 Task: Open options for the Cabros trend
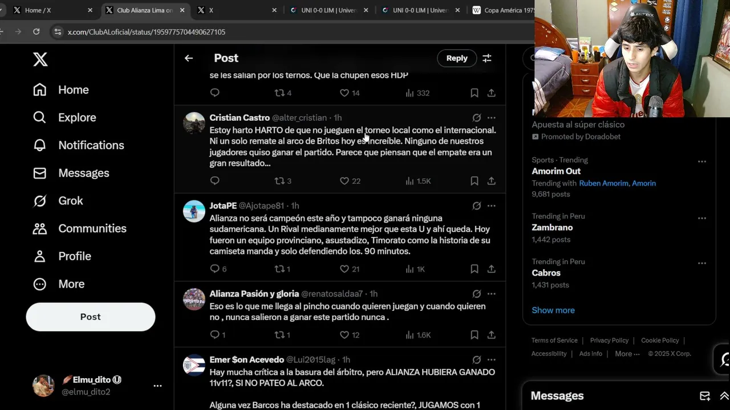[702, 263]
